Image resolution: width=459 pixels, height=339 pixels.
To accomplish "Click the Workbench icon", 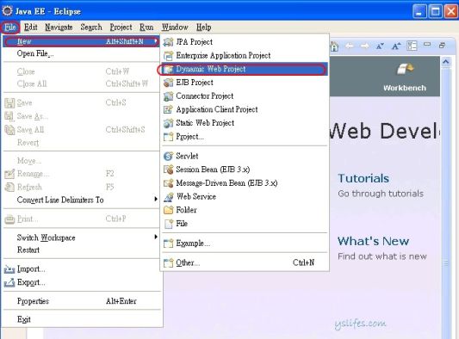I will 405,70.
